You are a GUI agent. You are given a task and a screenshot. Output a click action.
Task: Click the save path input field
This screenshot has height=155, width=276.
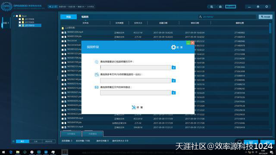click(x=135, y=93)
